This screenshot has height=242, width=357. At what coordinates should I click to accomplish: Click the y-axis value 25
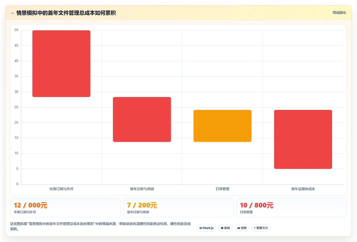click(x=16, y=107)
